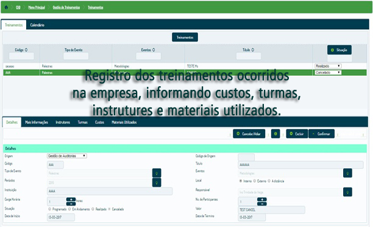Open the Materiais Utilizados tab
Viewport: 373px width, 227px height.
tap(124, 122)
